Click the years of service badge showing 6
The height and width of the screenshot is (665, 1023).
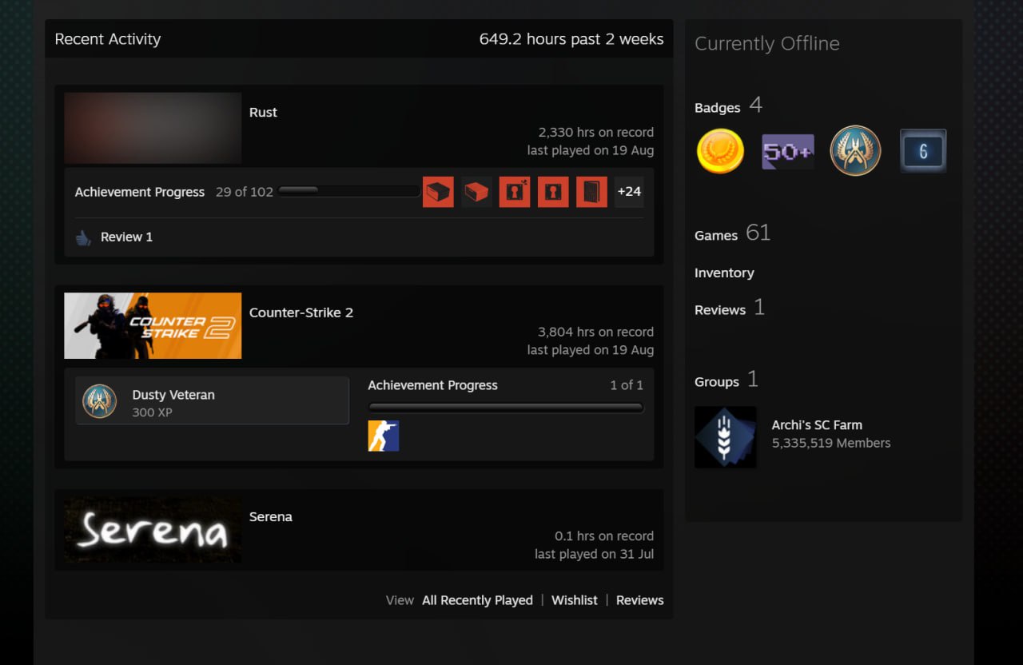[x=923, y=150]
